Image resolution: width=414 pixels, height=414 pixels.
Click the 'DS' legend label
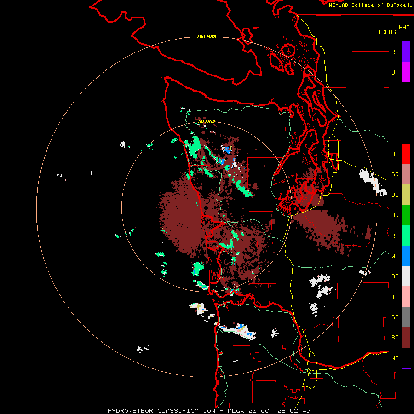(395, 276)
